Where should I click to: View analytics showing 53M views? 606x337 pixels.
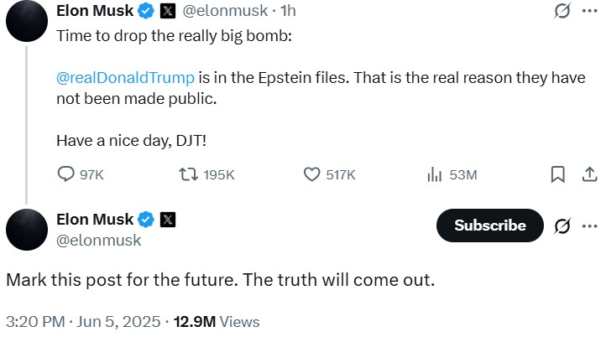point(435,174)
